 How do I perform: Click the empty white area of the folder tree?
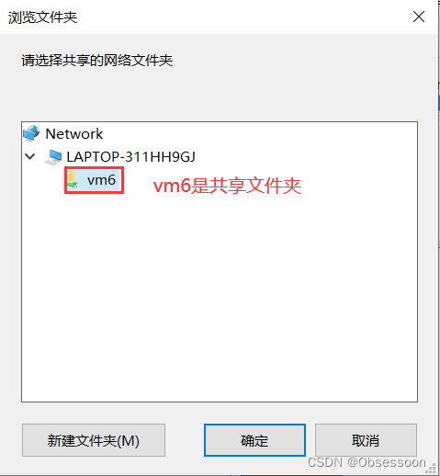pyautogui.click(x=220, y=291)
